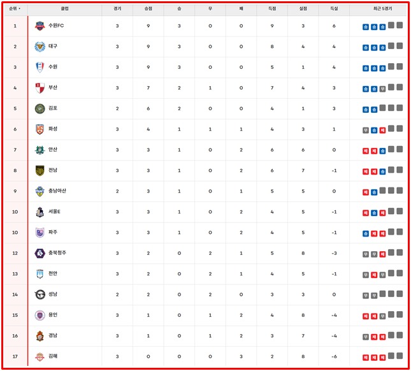Click 천안's first gray draw badge
Screen dimensions: 411x371
(x=366, y=275)
